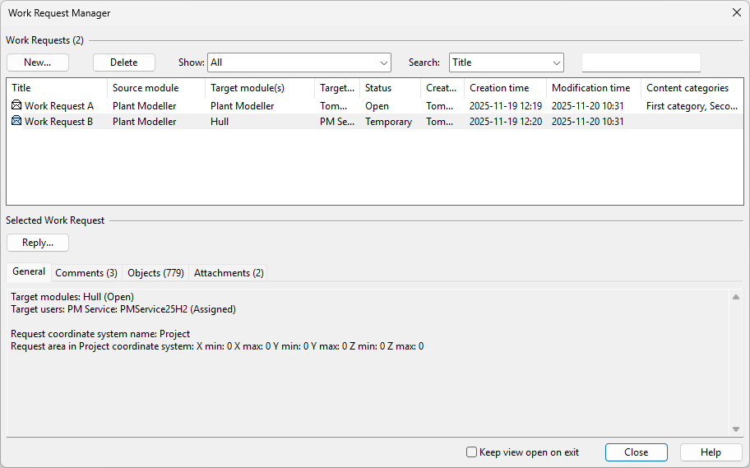This screenshot has width=750, height=468.
Task: Open the Objects (779) tab
Action: [x=155, y=273]
